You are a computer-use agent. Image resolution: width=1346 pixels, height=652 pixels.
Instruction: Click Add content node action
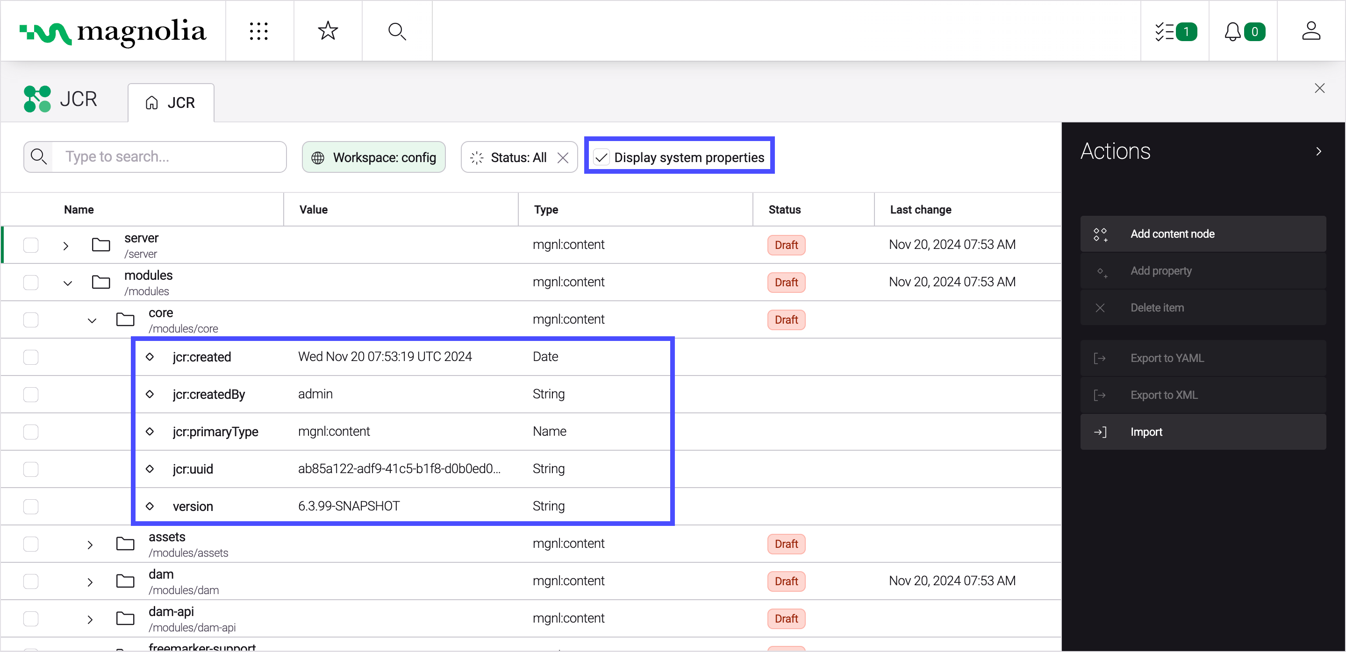tap(1203, 234)
